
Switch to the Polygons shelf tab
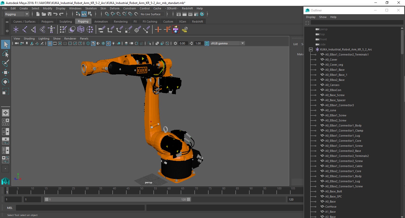pos(47,22)
